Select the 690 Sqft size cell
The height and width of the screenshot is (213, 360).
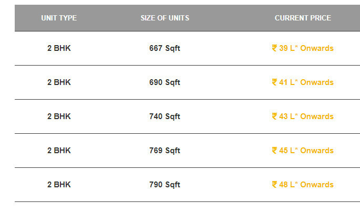(x=164, y=82)
